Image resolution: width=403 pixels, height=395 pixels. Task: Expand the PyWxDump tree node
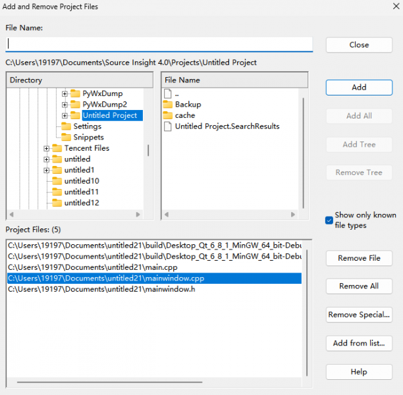click(x=65, y=93)
